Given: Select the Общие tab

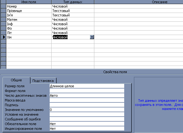Looking at the screenshot, I should (x=16, y=80).
